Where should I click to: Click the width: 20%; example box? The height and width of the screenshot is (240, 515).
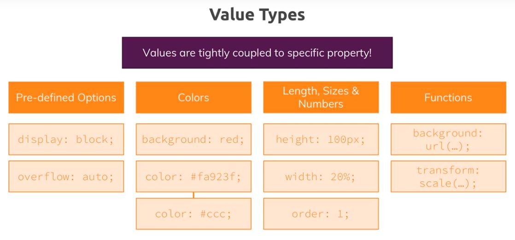321,176
